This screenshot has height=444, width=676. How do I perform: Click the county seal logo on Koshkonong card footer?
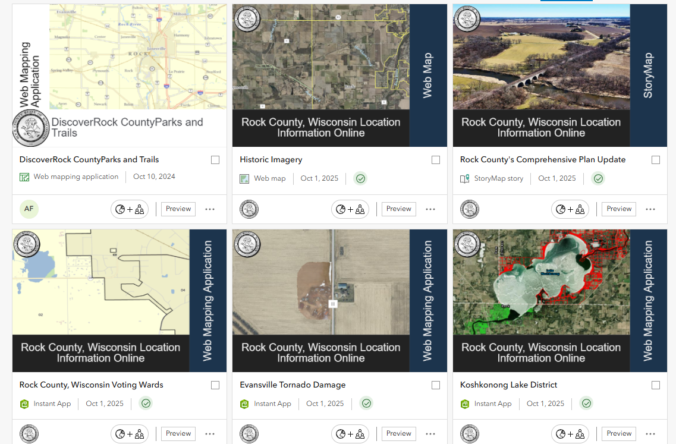coord(469,433)
